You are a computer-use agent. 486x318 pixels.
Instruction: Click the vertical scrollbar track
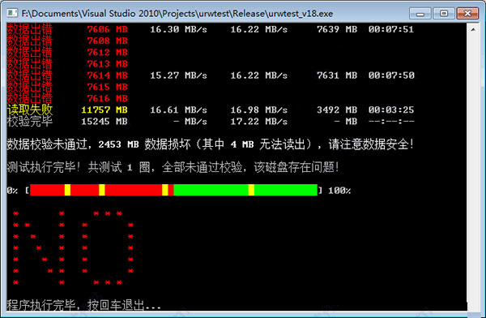point(473,171)
